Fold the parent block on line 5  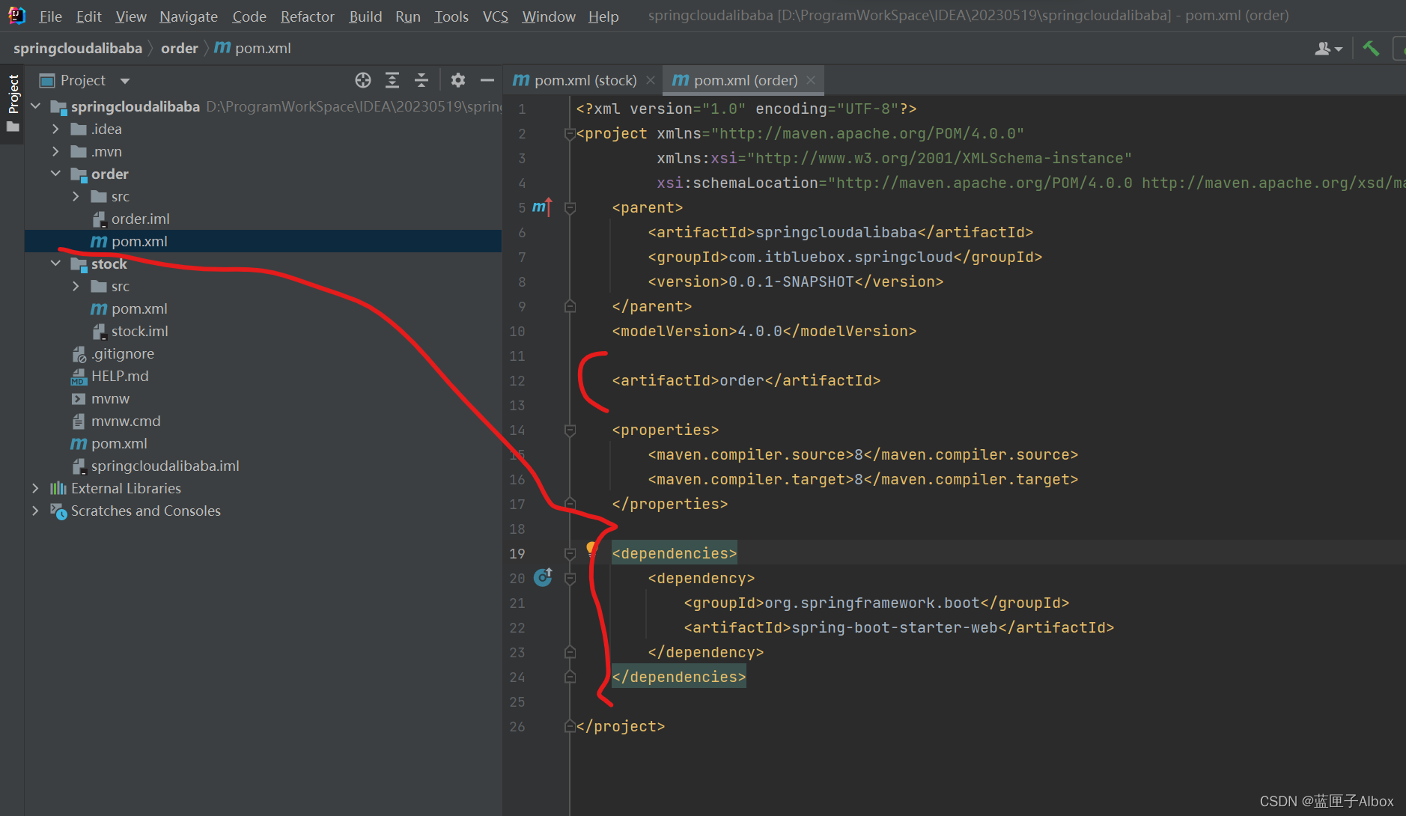[570, 207]
